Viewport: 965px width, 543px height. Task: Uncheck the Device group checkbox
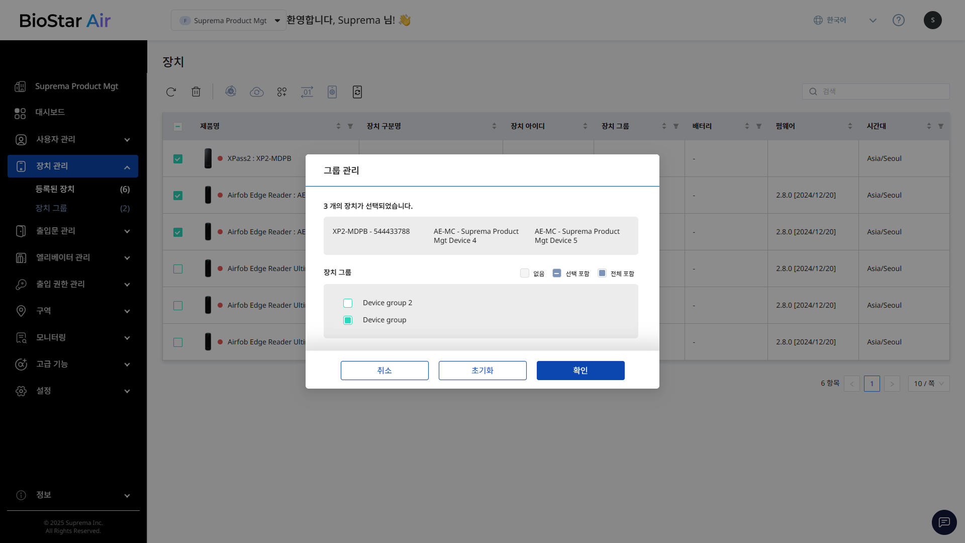[348, 320]
